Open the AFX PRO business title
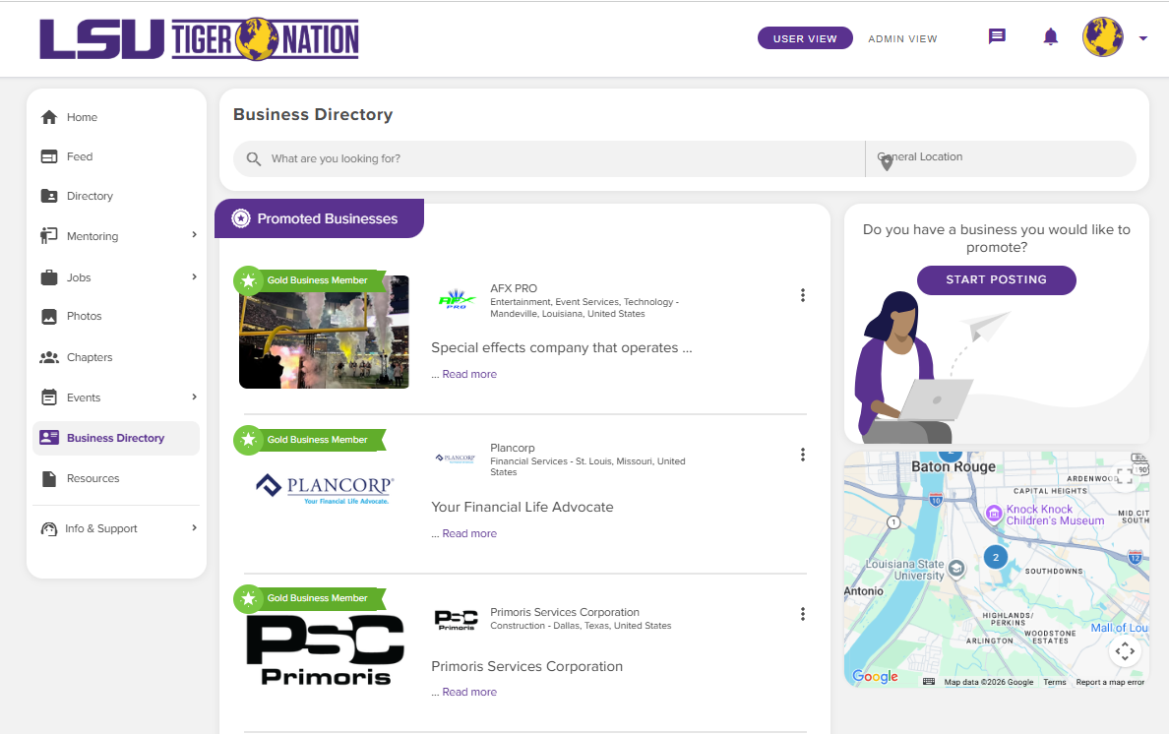Screen dimensions: 1169x734 click(x=514, y=288)
